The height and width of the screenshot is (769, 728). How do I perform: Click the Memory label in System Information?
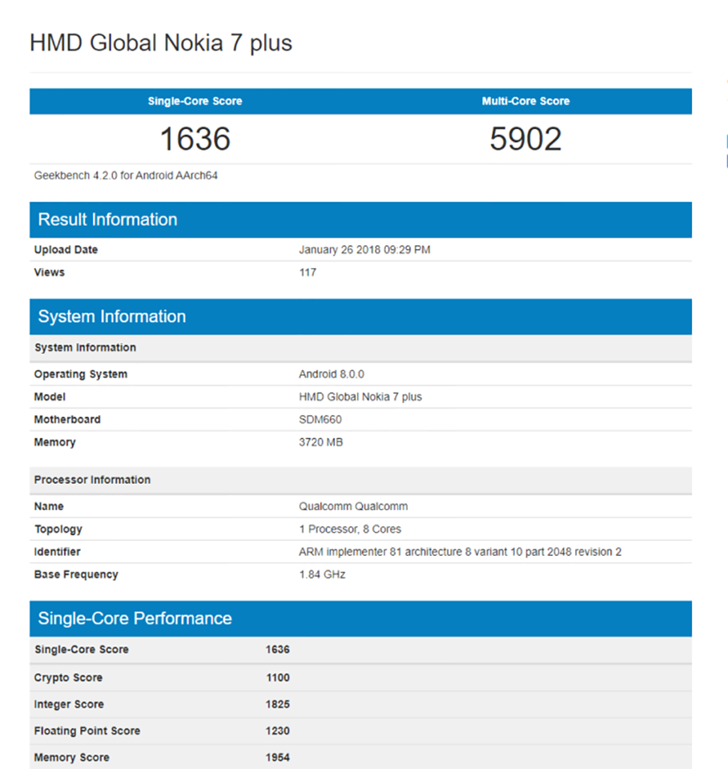[55, 442]
